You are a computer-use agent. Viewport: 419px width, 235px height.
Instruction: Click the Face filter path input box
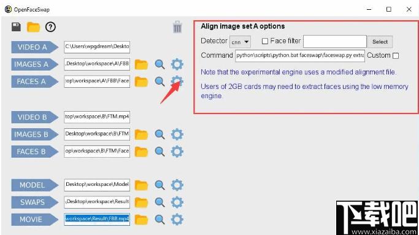pyautogui.click(x=335, y=42)
